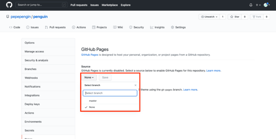Viewport: 276px width, 139px height.
Task: Open Webhooks in the settings sidebar
Action: [x=31, y=78]
